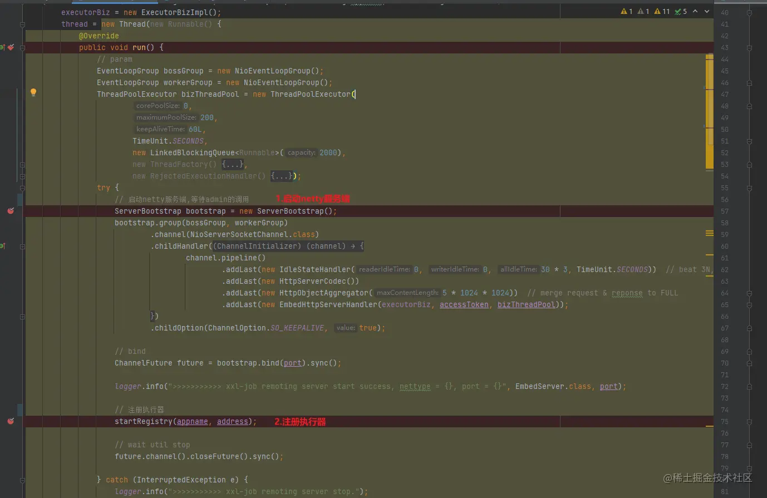This screenshot has width=767, height=498.
Task: Click the writerIdleTime parameter hint
Action: click(455, 269)
